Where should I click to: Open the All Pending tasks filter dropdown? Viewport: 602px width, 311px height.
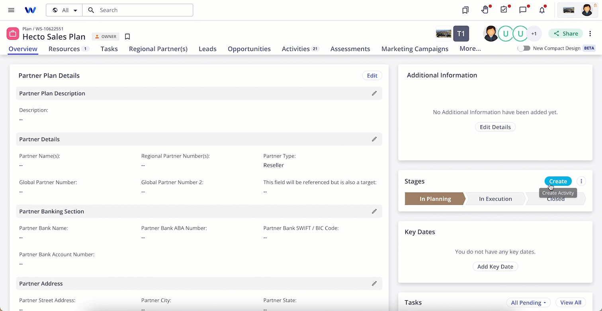coord(528,303)
